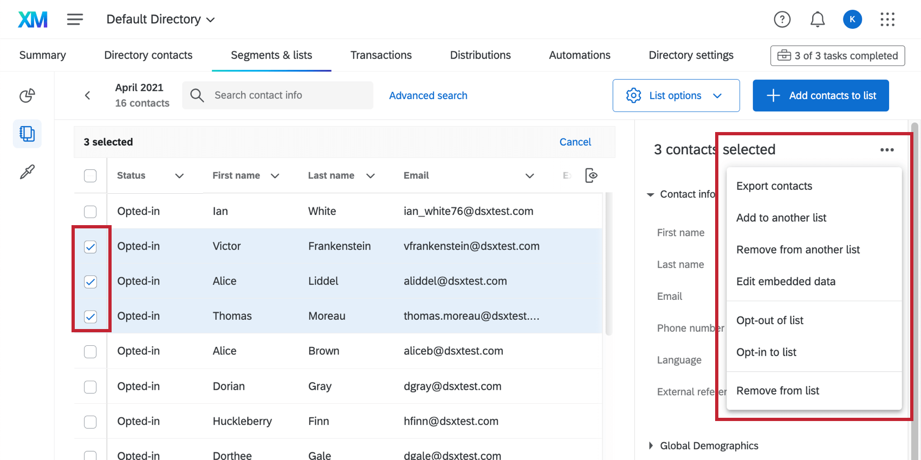The image size is (921, 460).
Task: Click the back arrow beside April 2021
Action: click(x=87, y=95)
